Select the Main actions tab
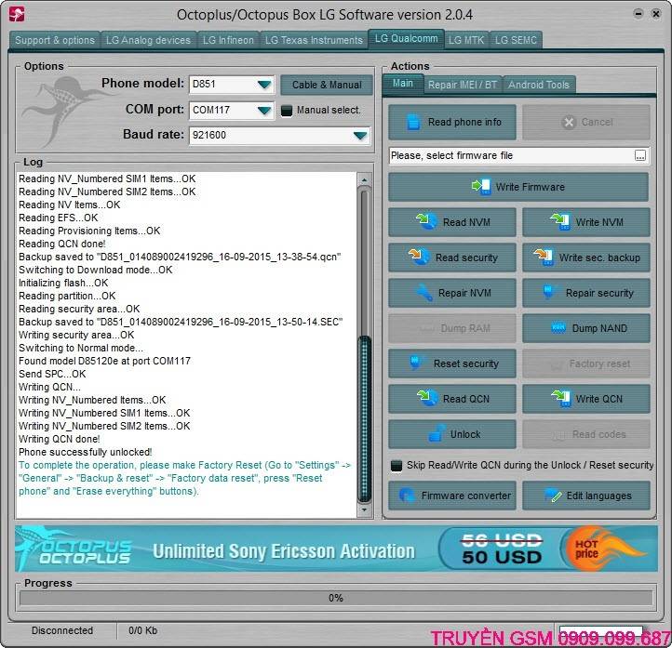 [x=402, y=84]
